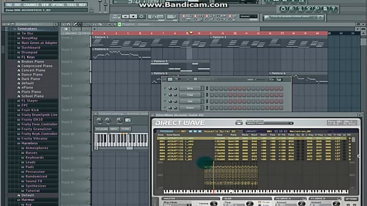The image size is (367, 206).
Task: Open the FILE menu
Action: coord(9,4)
